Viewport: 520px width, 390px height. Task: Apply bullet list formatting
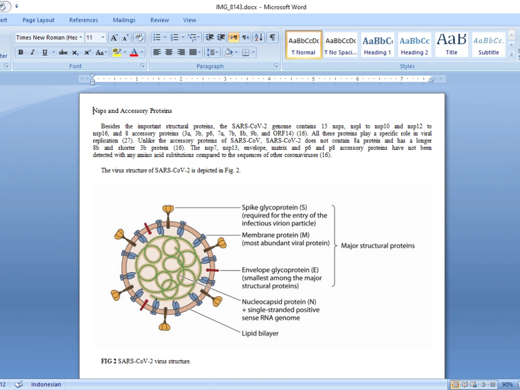click(157, 37)
